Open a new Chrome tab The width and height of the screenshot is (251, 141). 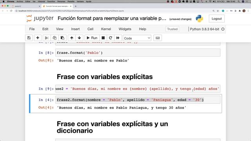click(x=76, y=6)
